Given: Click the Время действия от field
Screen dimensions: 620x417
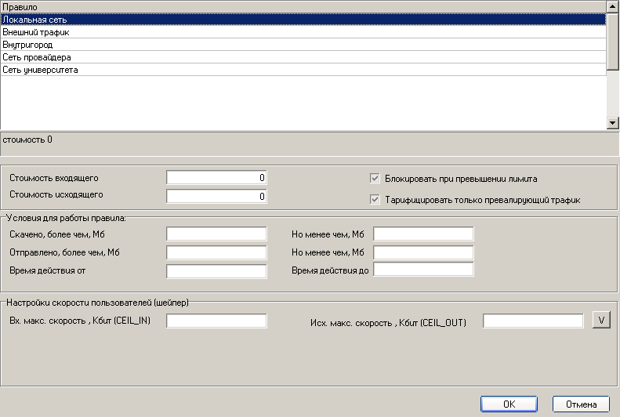Looking at the screenshot, I should coord(217,270).
